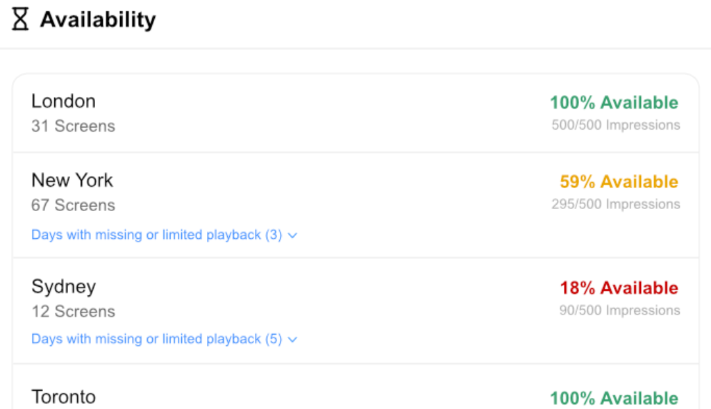Click the Availability heading

[98, 19]
